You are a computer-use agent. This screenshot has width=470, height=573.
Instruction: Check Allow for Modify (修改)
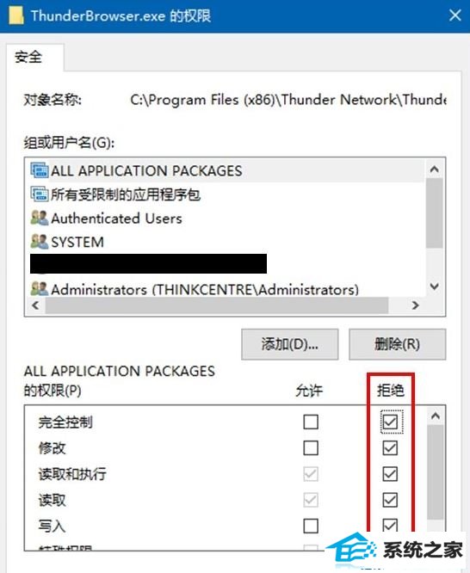[311, 448]
